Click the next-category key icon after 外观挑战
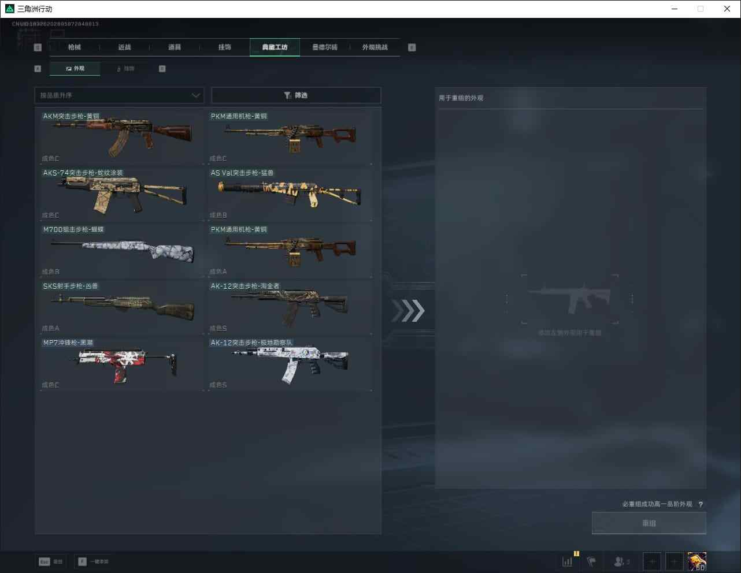The width and height of the screenshot is (741, 573). (x=412, y=47)
